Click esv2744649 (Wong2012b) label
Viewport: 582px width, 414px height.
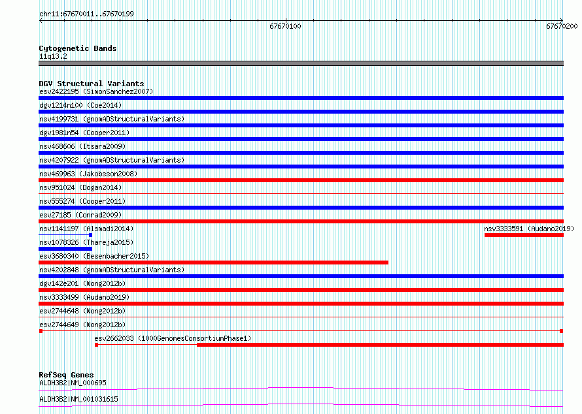pos(82,325)
